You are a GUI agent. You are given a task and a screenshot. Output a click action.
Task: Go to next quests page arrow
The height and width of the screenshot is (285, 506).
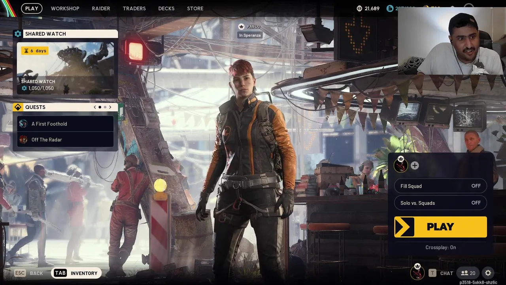tap(110, 107)
